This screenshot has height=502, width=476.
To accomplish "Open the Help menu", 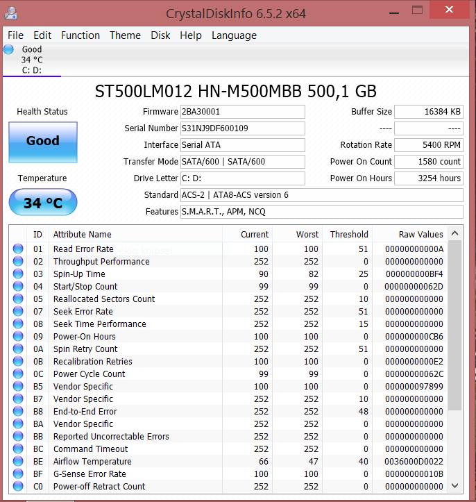I will 191,35.
